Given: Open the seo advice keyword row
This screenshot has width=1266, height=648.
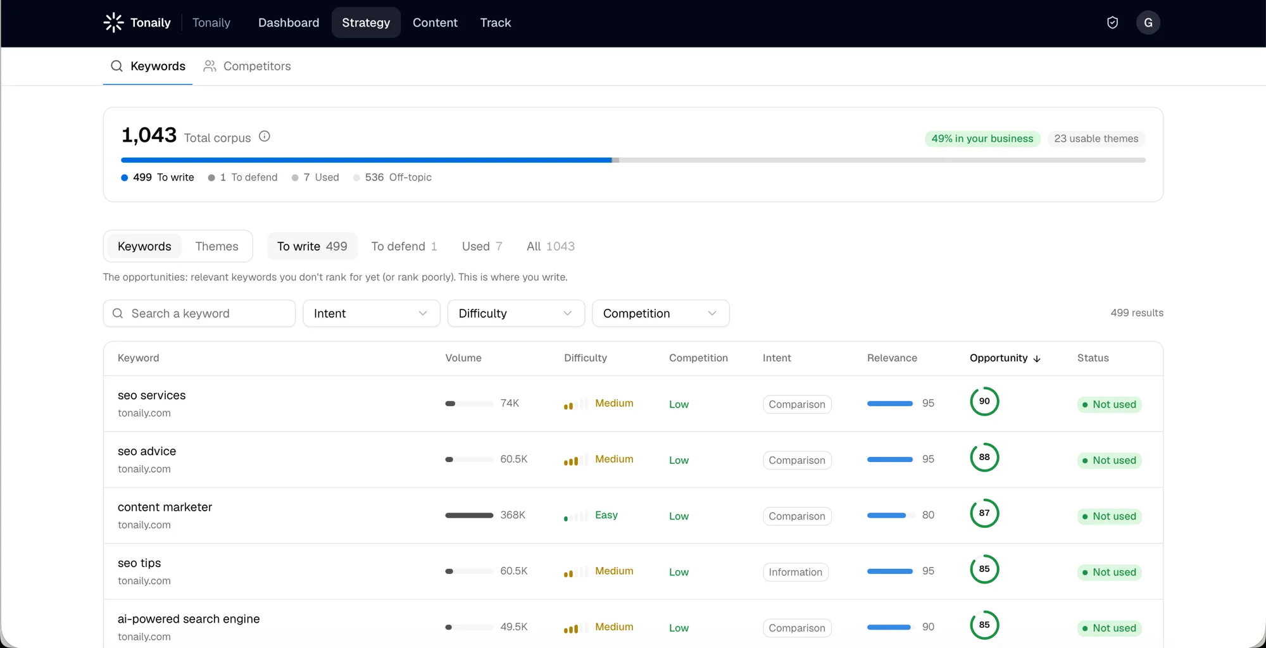Looking at the screenshot, I should [633, 459].
